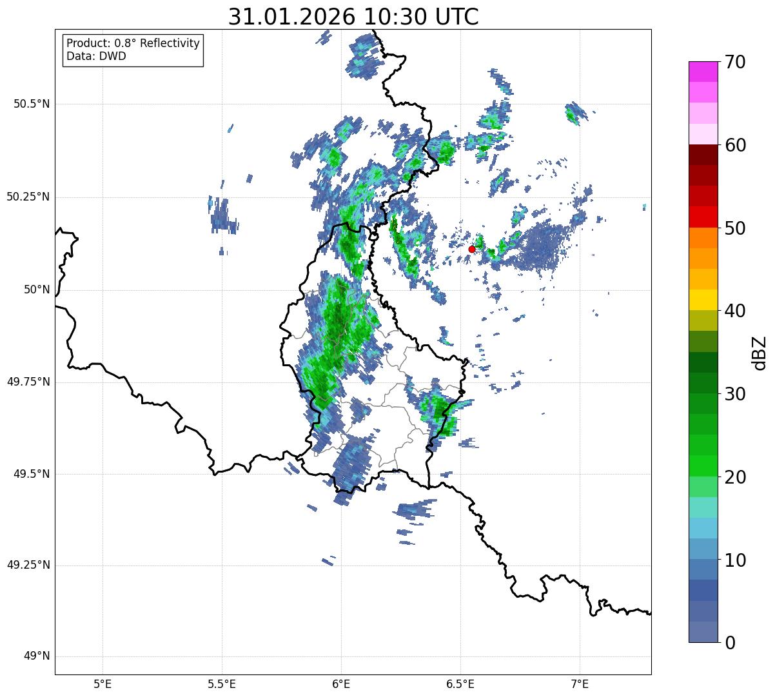
Task: Click the yellow colorbar segment above 40
Action: point(703,300)
